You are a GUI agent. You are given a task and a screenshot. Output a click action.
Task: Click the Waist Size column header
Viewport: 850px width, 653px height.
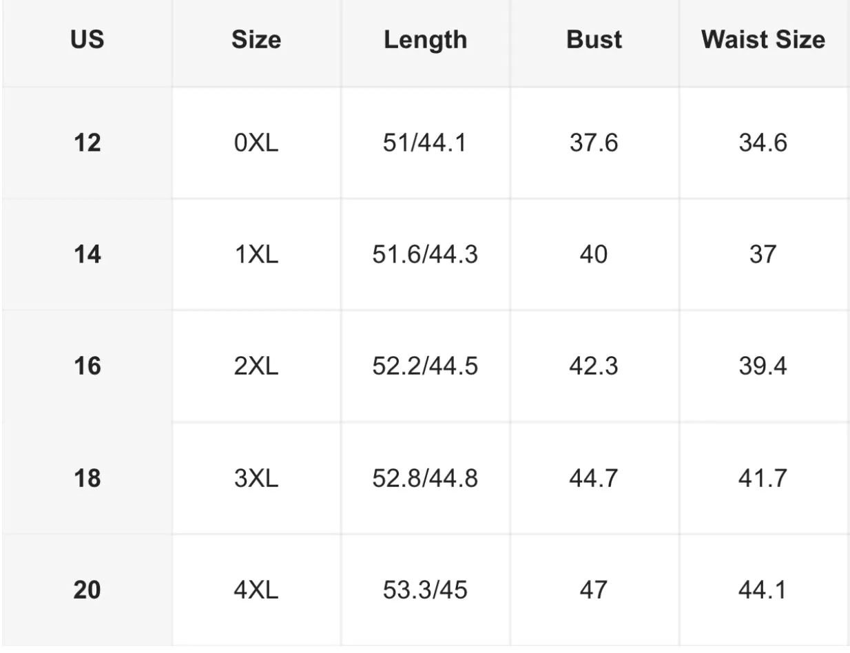coord(763,40)
